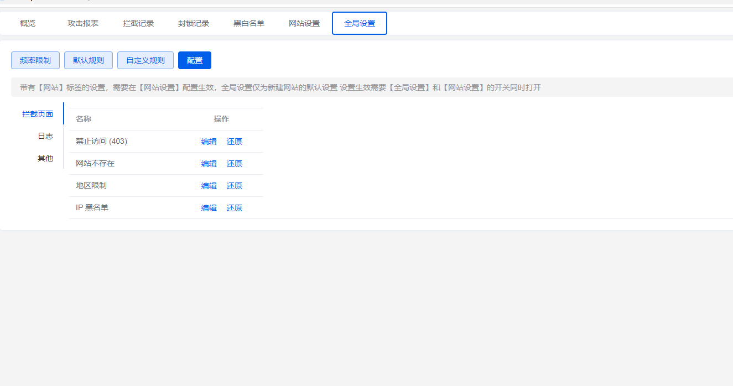The width and height of the screenshot is (733, 386).
Task: Switch to 日志 in the side menu
Action: tap(45, 136)
